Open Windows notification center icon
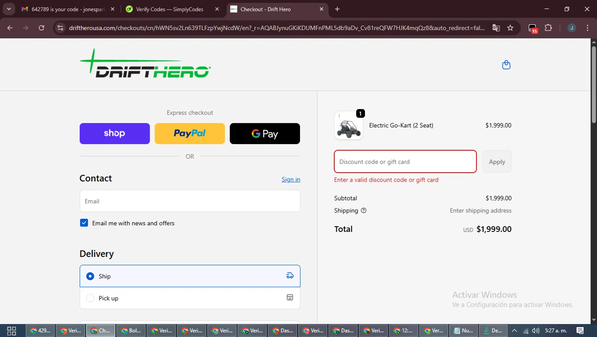Viewport: 597px width, 337px height. (580, 331)
